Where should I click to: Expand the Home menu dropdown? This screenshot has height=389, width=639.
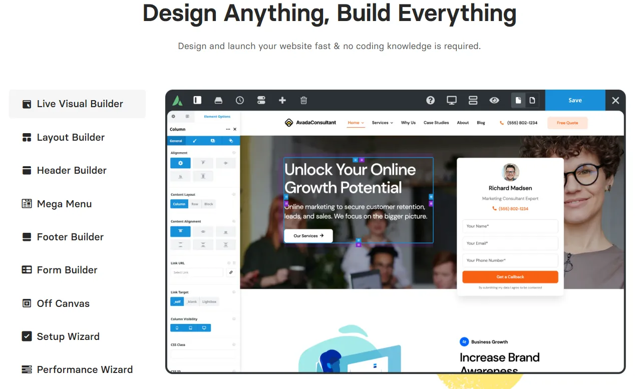tap(356, 123)
